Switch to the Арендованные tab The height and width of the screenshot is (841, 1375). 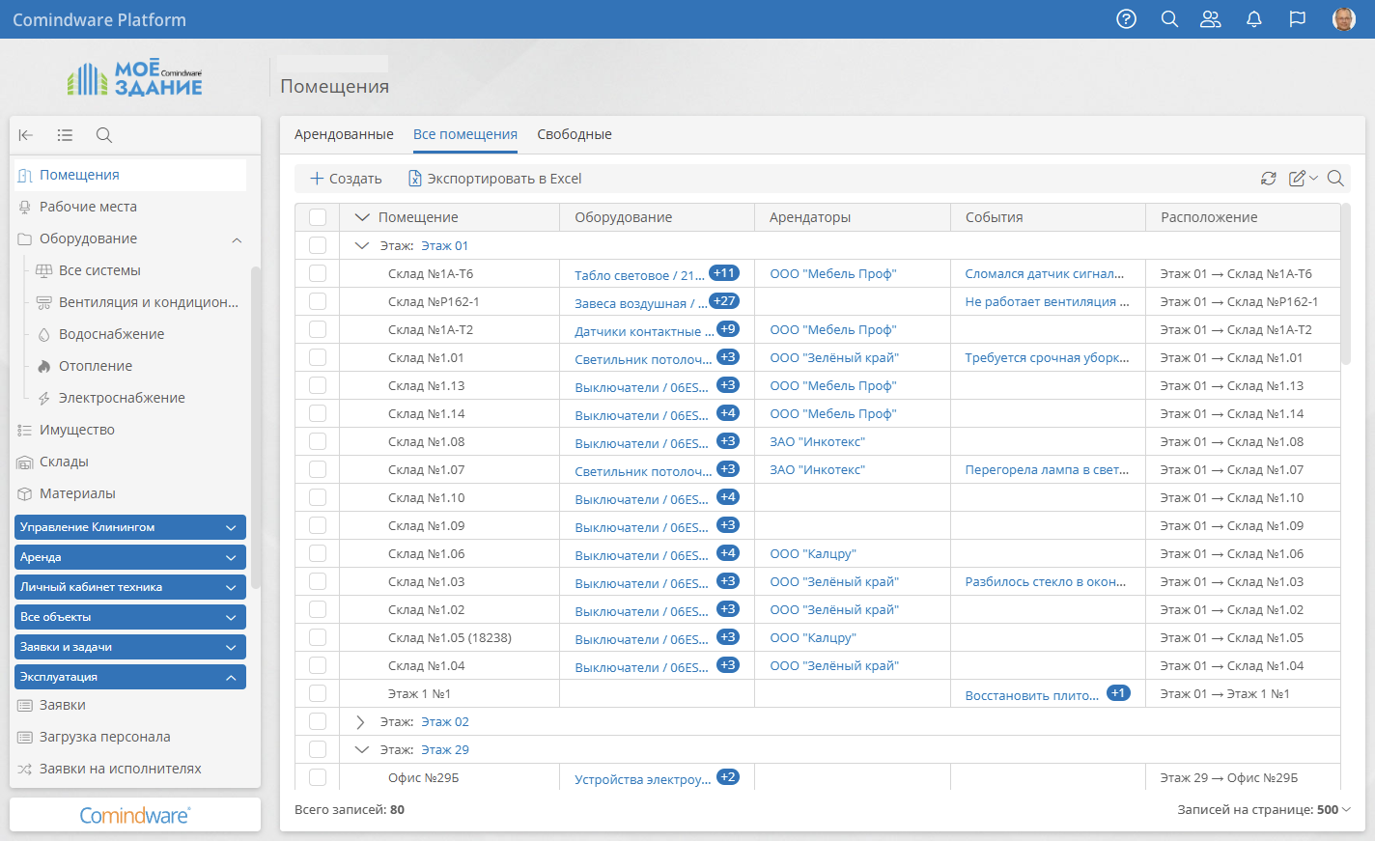pyautogui.click(x=344, y=134)
